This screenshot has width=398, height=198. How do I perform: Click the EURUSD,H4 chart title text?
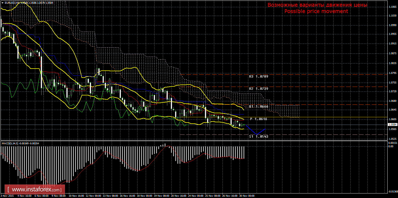[x=12, y=2]
